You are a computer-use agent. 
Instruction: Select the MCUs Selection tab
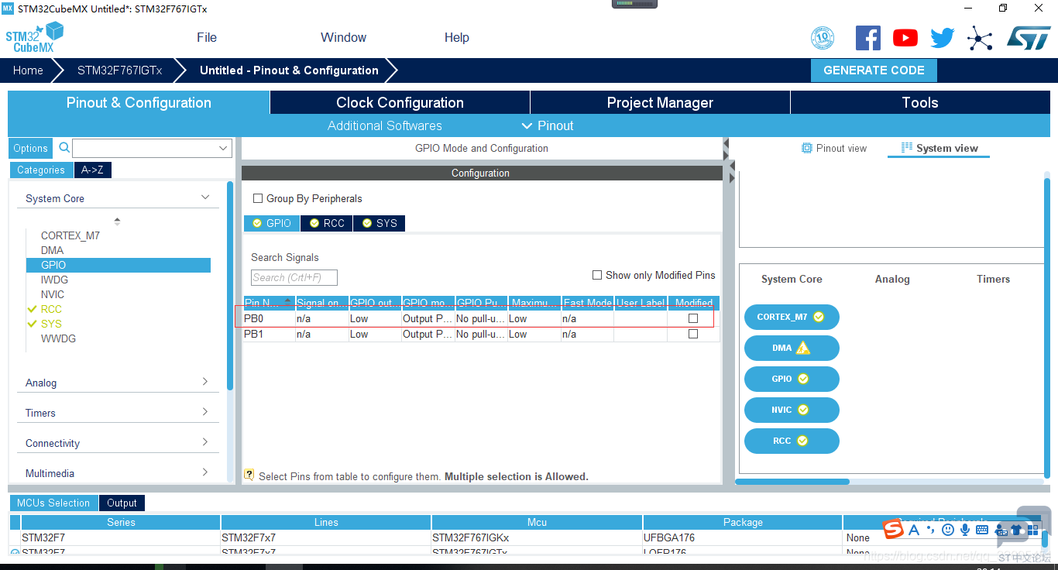pos(53,503)
